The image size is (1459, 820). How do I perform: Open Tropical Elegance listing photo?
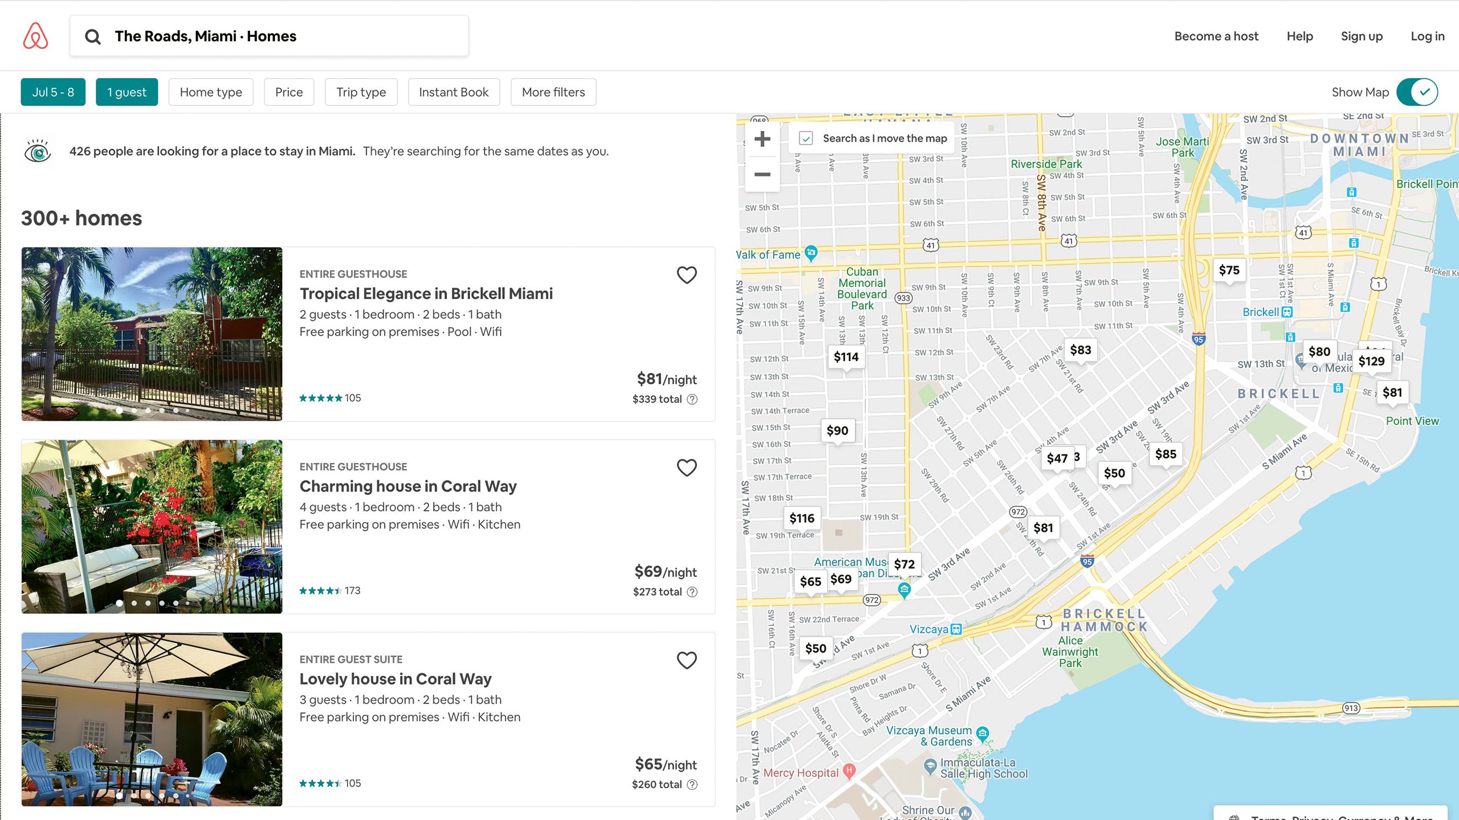pos(152,334)
